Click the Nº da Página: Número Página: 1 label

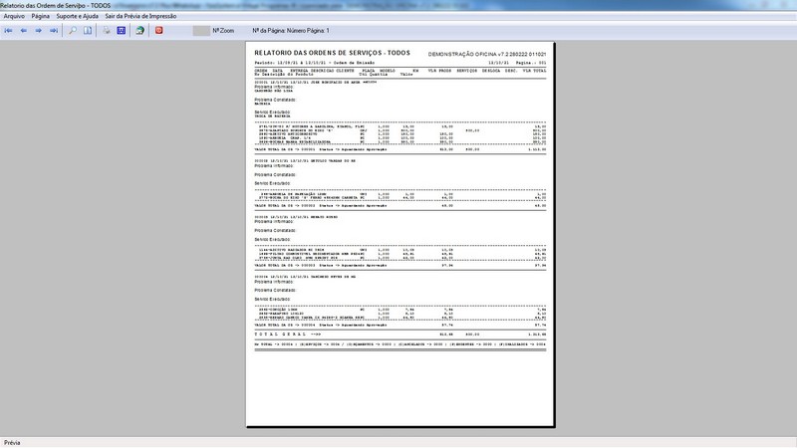(291, 31)
